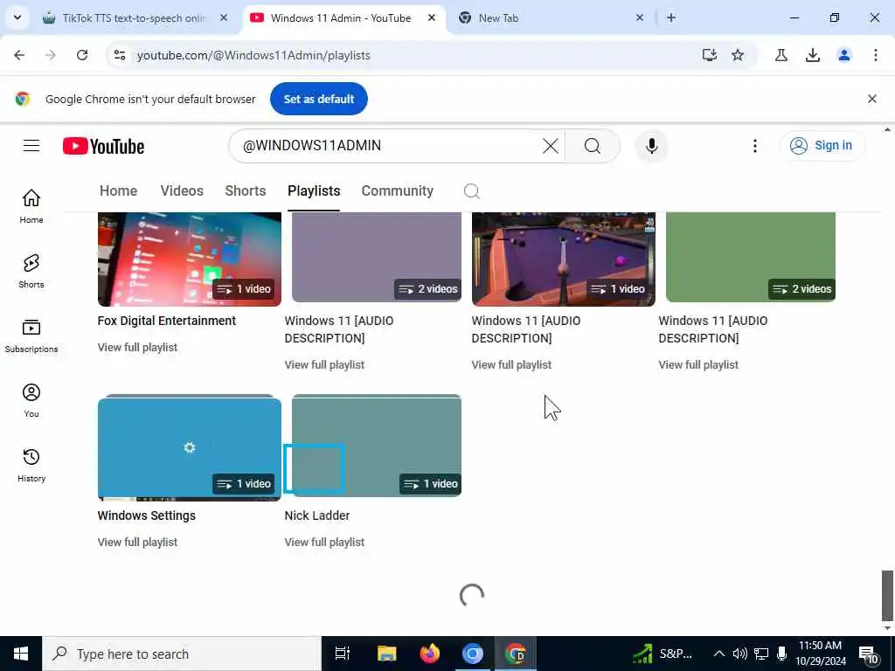The image size is (895, 671).
Task: Open Task View on the taskbar
Action: (x=342, y=654)
